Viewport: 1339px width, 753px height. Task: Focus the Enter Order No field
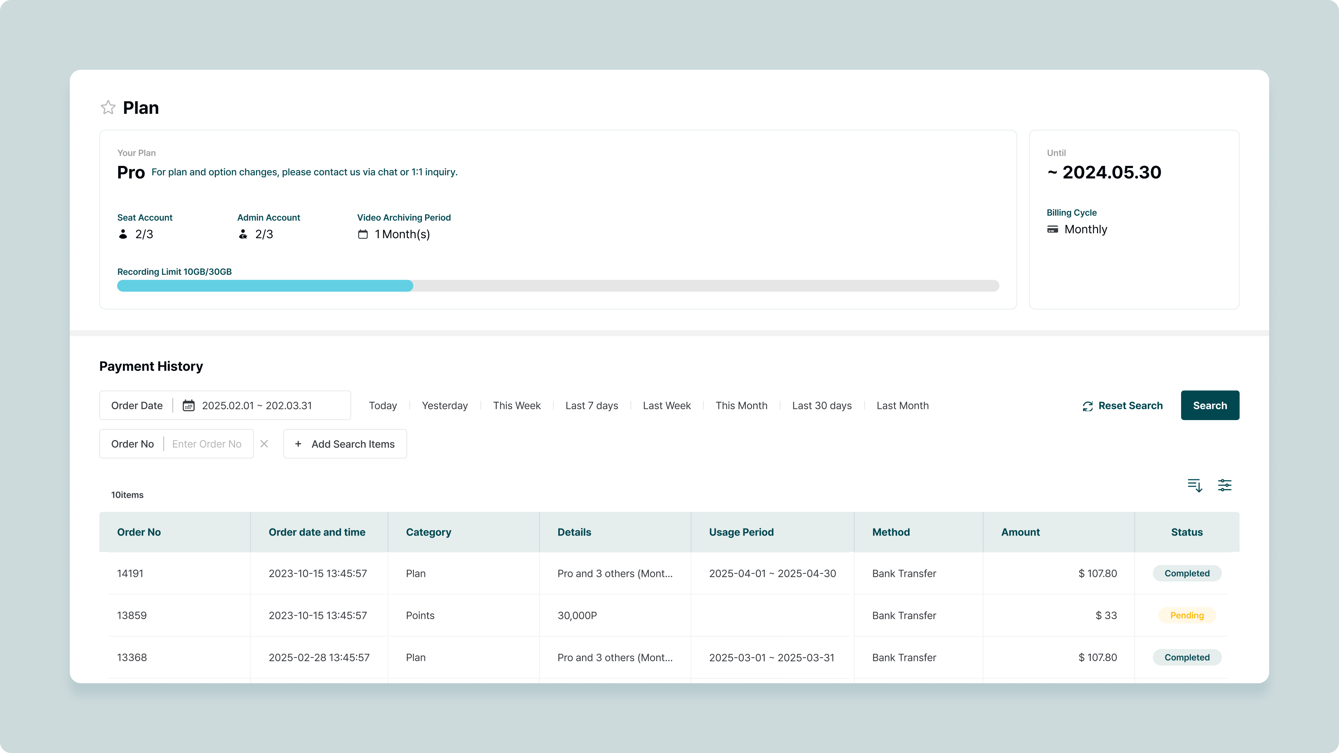(207, 444)
